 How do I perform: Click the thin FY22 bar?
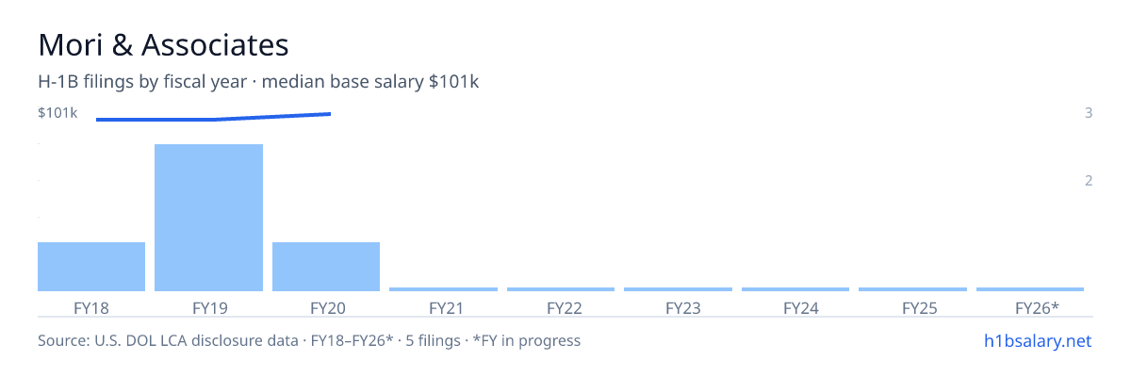click(561, 288)
